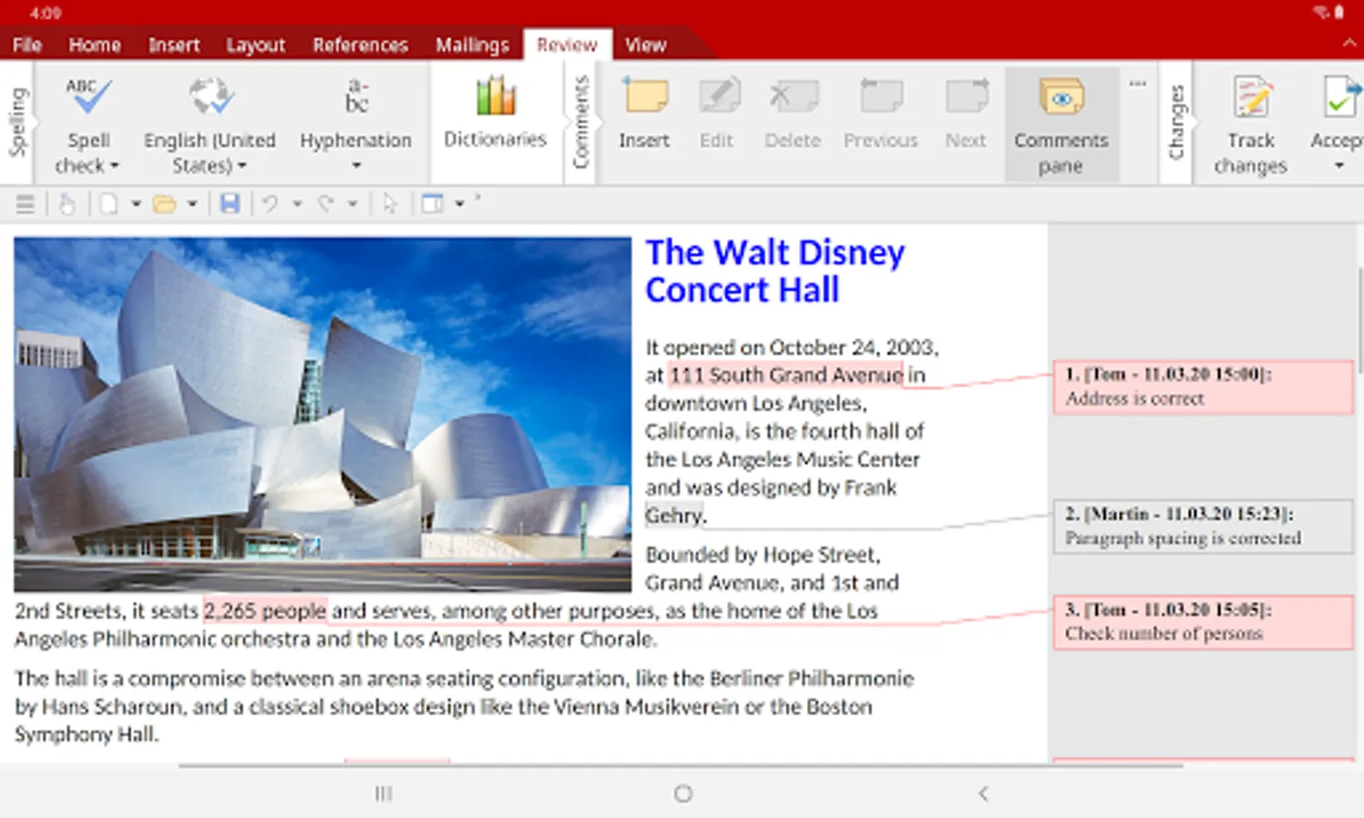Click the Spell check icon
The height and width of the screenshot is (818, 1364).
[x=88, y=98]
